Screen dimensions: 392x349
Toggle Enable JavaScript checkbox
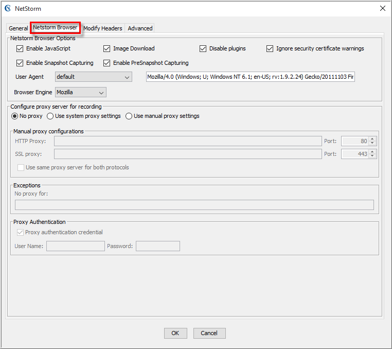pos(20,48)
